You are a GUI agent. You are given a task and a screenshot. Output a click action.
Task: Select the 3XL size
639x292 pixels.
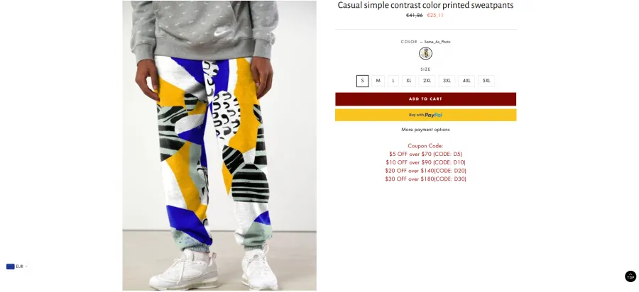[447, 81]
